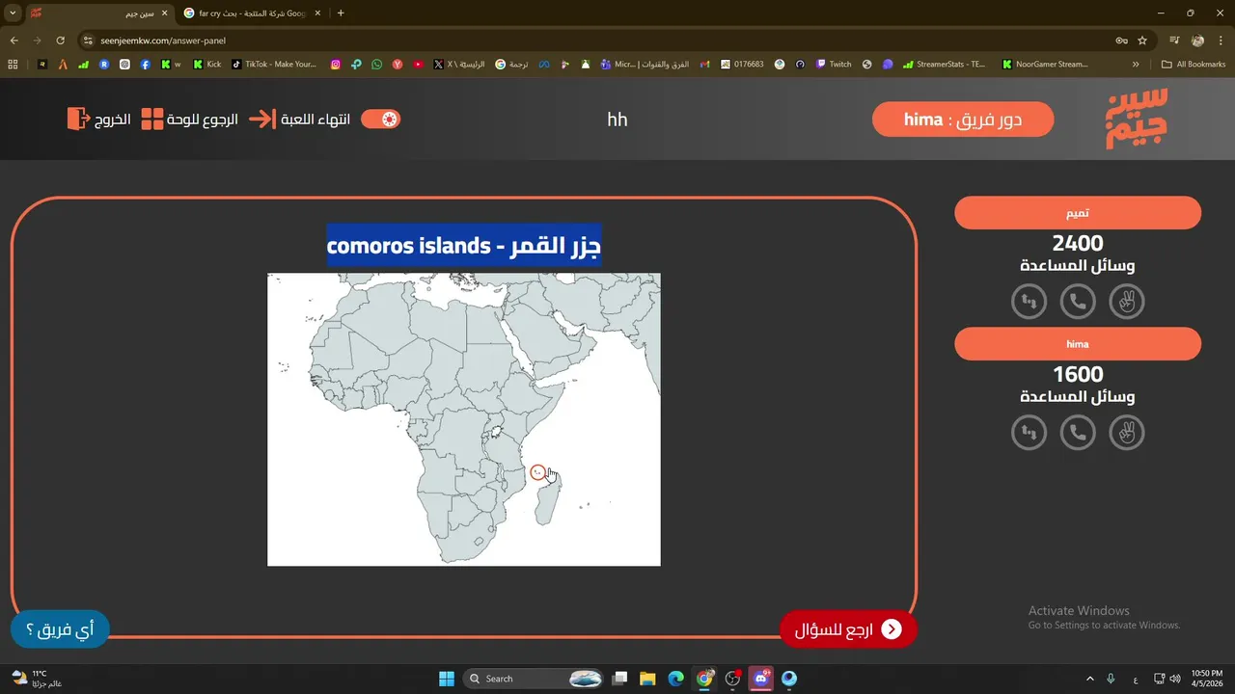The width and height of the screenshot is (1235, 694).
Task: Click the الخروج exit door icon
Action: pyautogui.click(x=78, y=119)
